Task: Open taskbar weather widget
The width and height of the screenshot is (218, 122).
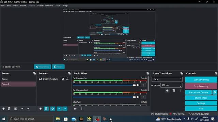Action: point(169,119)
